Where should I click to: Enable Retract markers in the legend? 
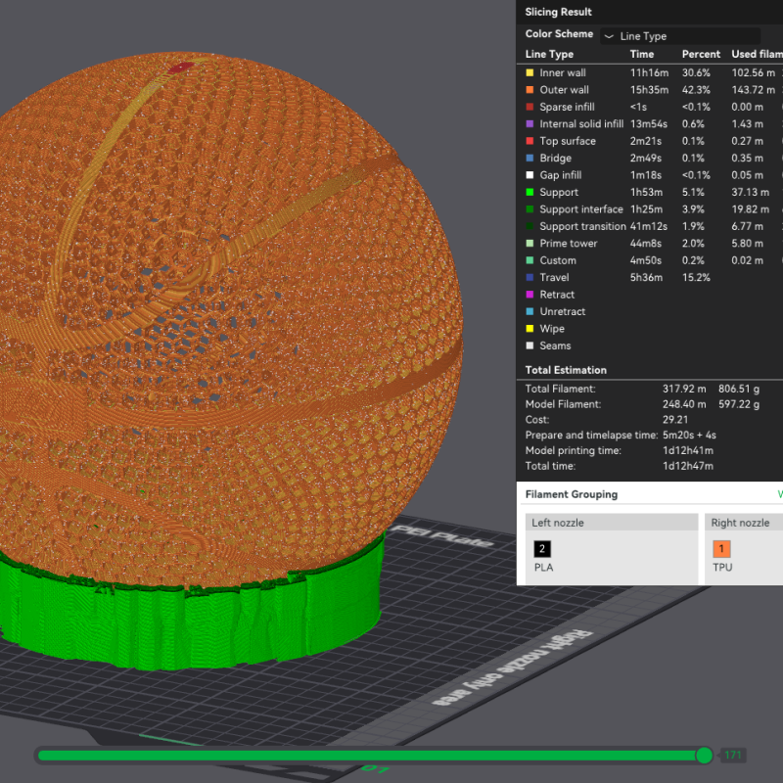click(557, 295)
